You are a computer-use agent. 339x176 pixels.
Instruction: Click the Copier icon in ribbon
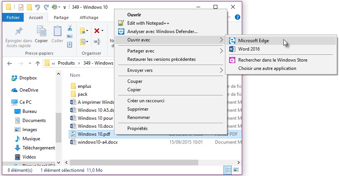pos(41,31)
